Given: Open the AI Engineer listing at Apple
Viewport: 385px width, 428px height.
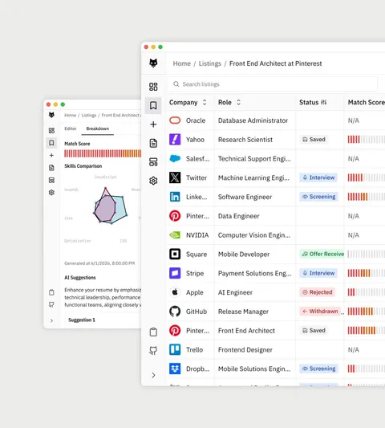Looking at the screenshot, I should tap(235, 292).
